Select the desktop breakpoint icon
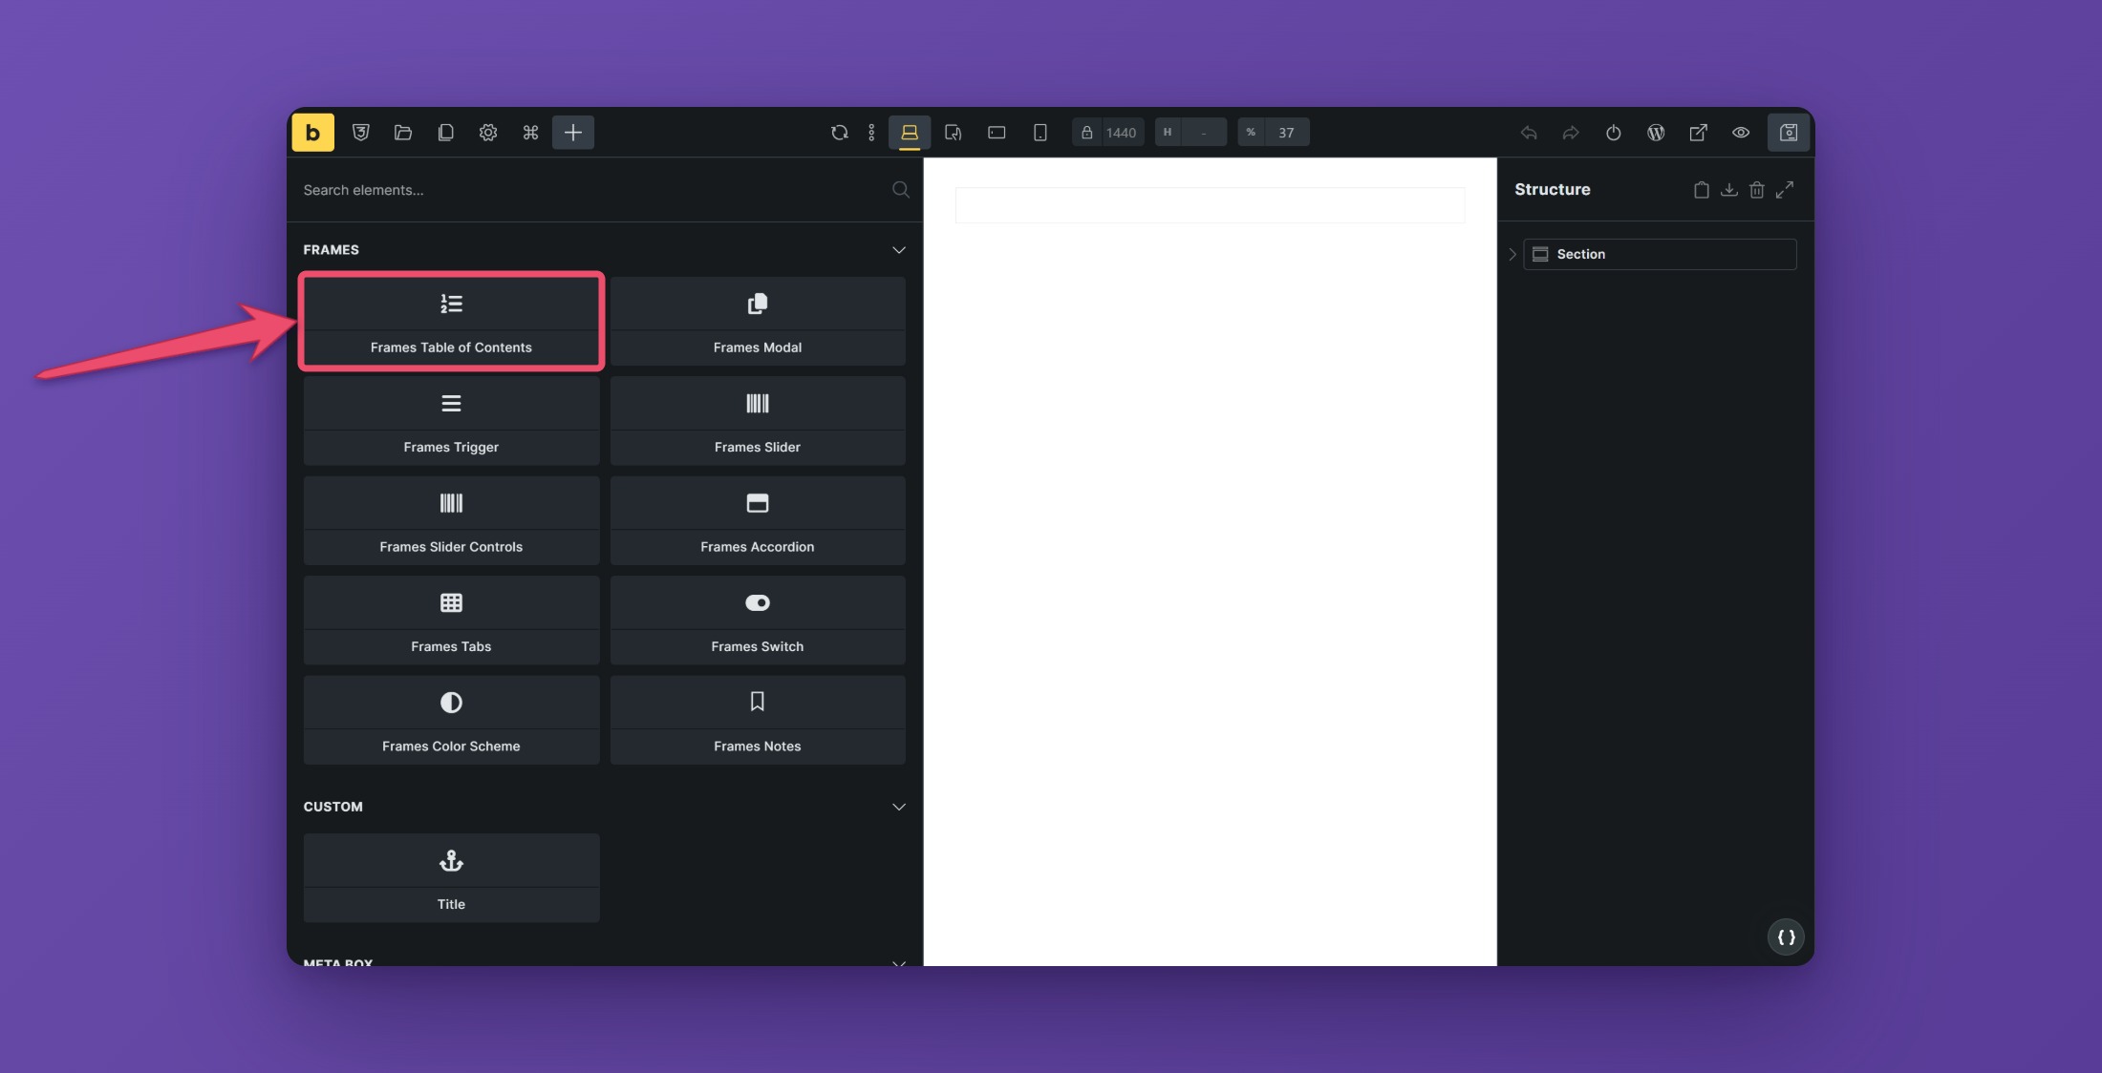The image size is (2102, 1073). (910, 133)
